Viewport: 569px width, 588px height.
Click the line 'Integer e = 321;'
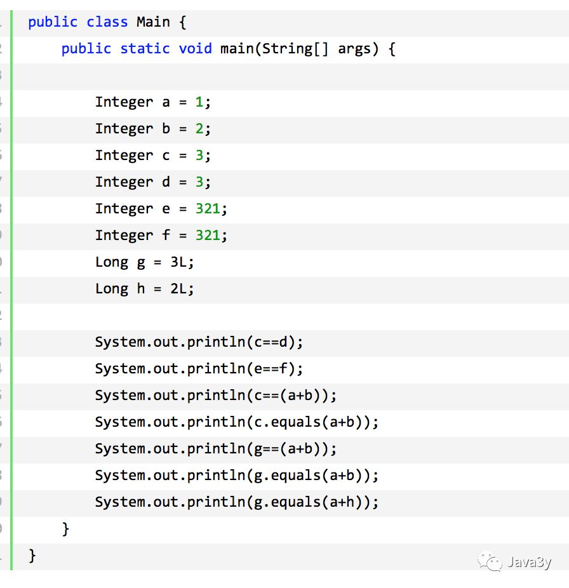161,209
